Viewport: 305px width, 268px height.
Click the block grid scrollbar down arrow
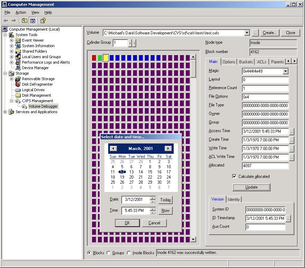(x=193, y=239)
